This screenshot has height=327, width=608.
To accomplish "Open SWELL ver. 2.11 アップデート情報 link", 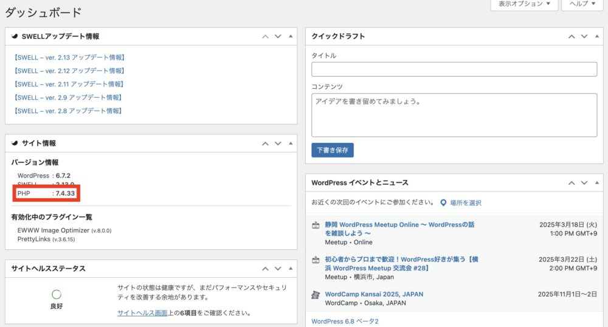I will pos(69,84).
